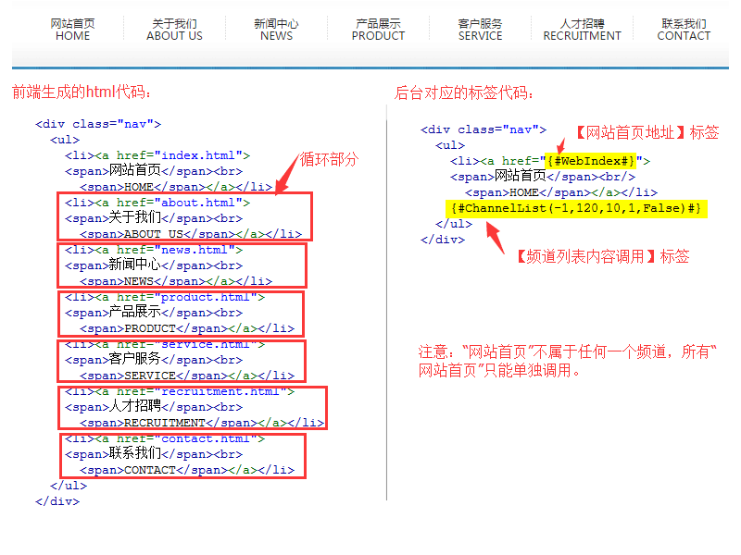The image size is (741, 555).
Task: Click the highlighted {#ChannelList} tag code
Action: click(x=576, y=208)
